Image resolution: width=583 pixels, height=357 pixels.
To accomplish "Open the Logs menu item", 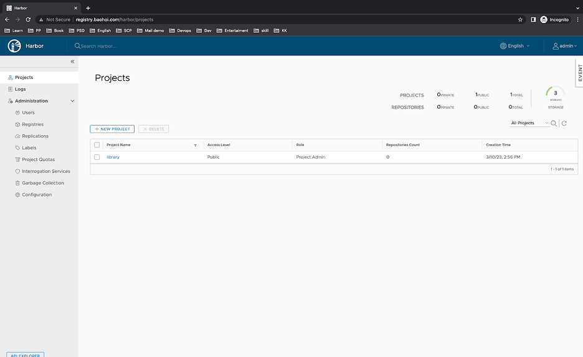I will coord(20,89).
